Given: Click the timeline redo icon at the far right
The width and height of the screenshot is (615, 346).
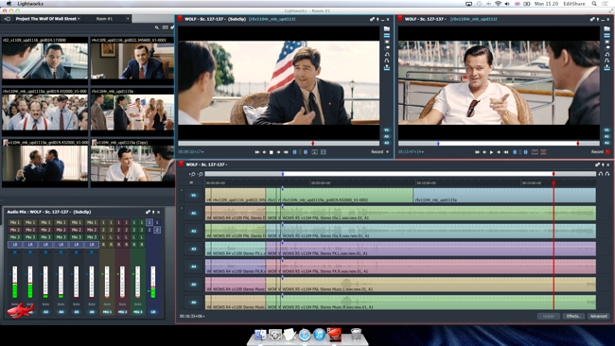Looking at the screenshot, I should (607, 174).
